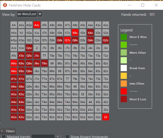This screenshot has width=163, height=138.
Task: Click the Most $ Lost dark red swatch
Action: pos(124,99)
